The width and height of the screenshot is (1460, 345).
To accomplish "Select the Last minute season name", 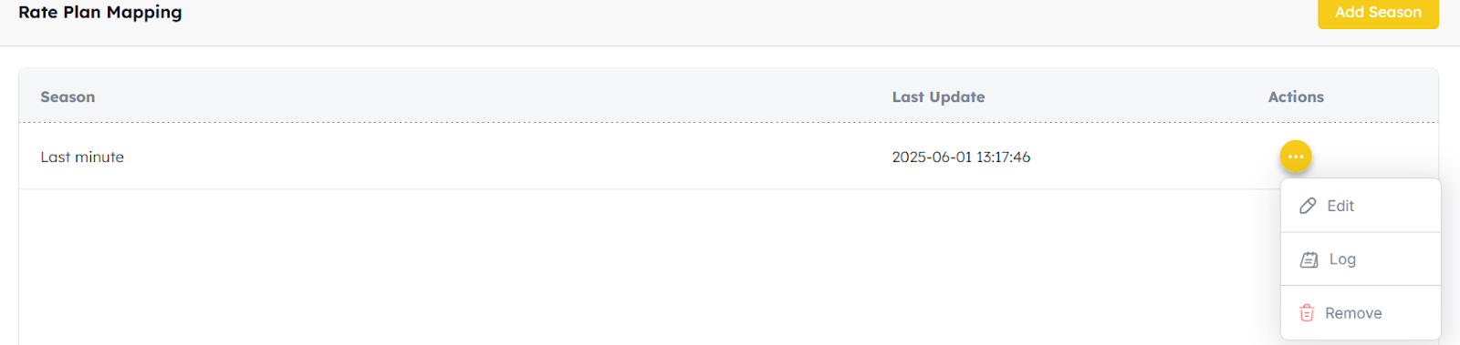I will 82,157.
